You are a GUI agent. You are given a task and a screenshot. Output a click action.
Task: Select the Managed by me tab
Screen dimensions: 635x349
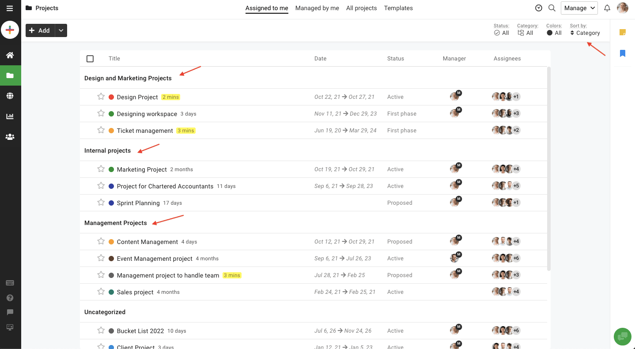click(x=317, y=8)
